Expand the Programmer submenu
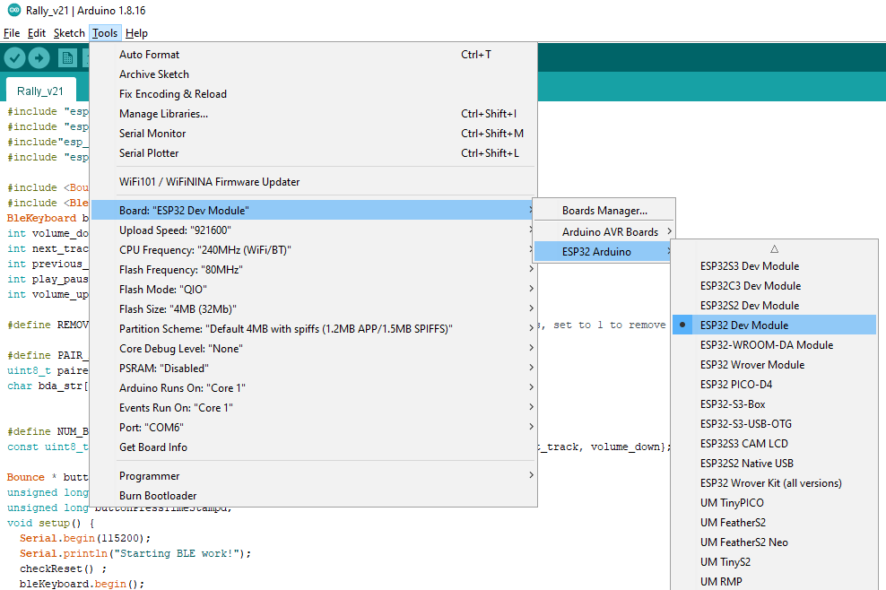The width and height of the screenshot is (886, 590). (314, 476)
